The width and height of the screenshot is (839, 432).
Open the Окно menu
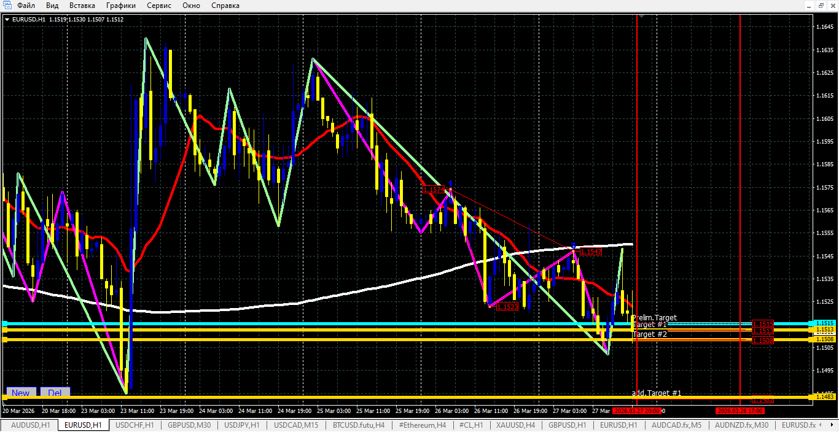click(191, 6)
